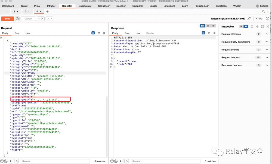Viewport: 272px width, 164px height.
Task: Open the Decoder tab
Action: pyautogui.click(x=121, y=6)
